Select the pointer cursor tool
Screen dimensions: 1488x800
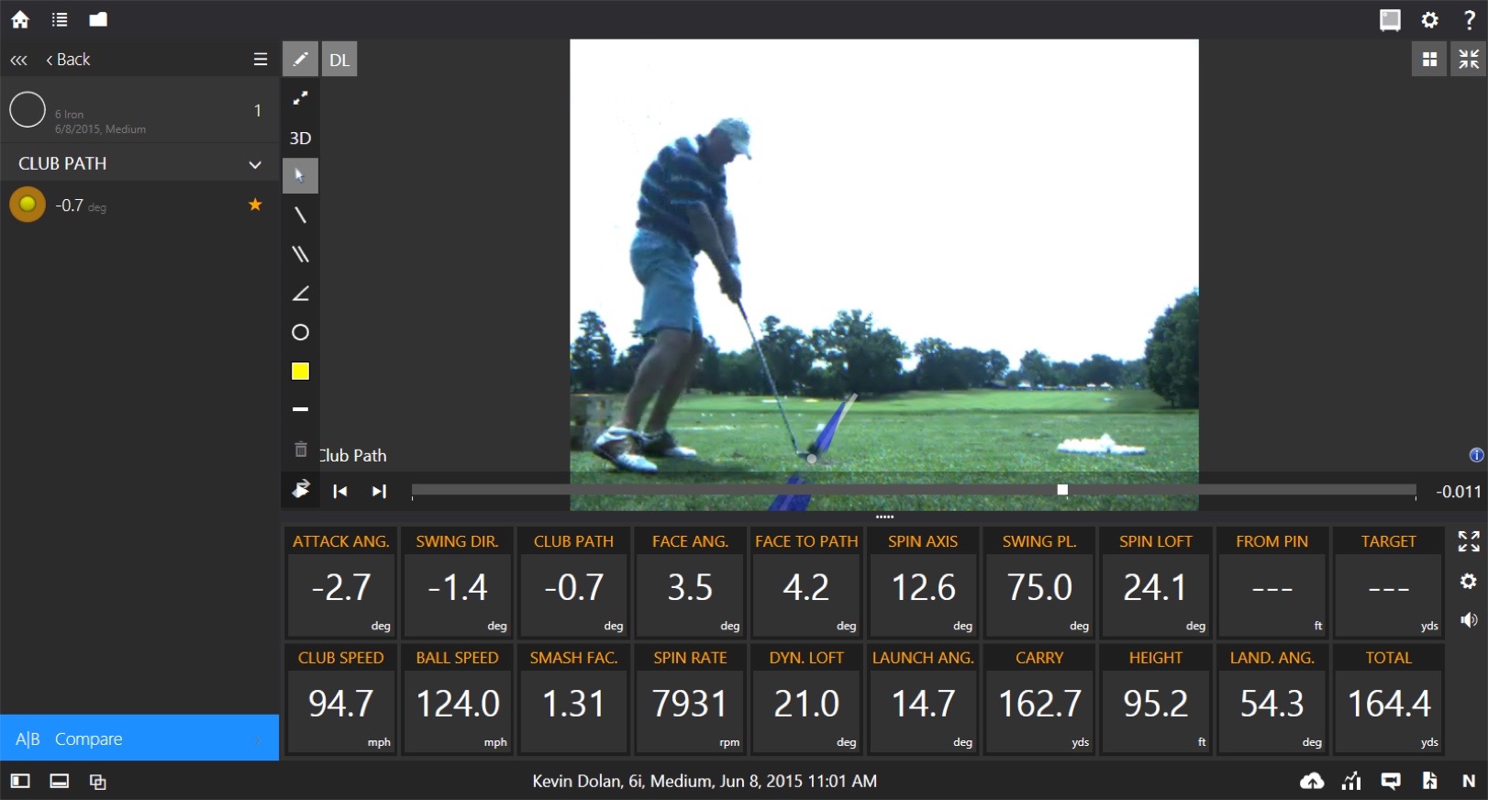(300, 175)
